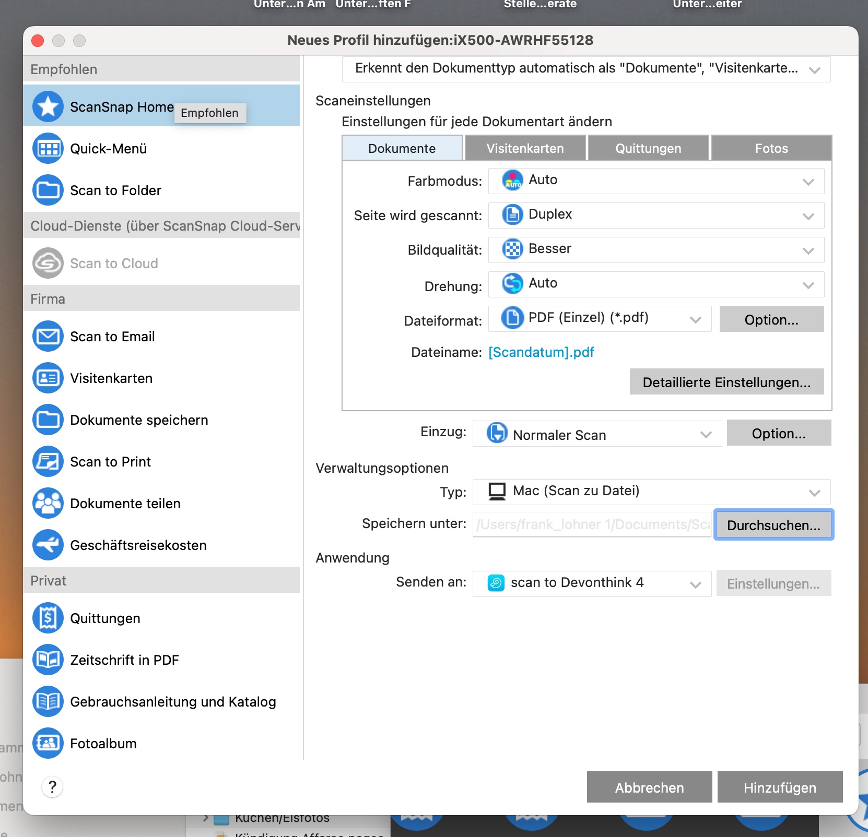Switch to the Fotos tab
This screenshot has width=868, height=837.
point(771,148)
